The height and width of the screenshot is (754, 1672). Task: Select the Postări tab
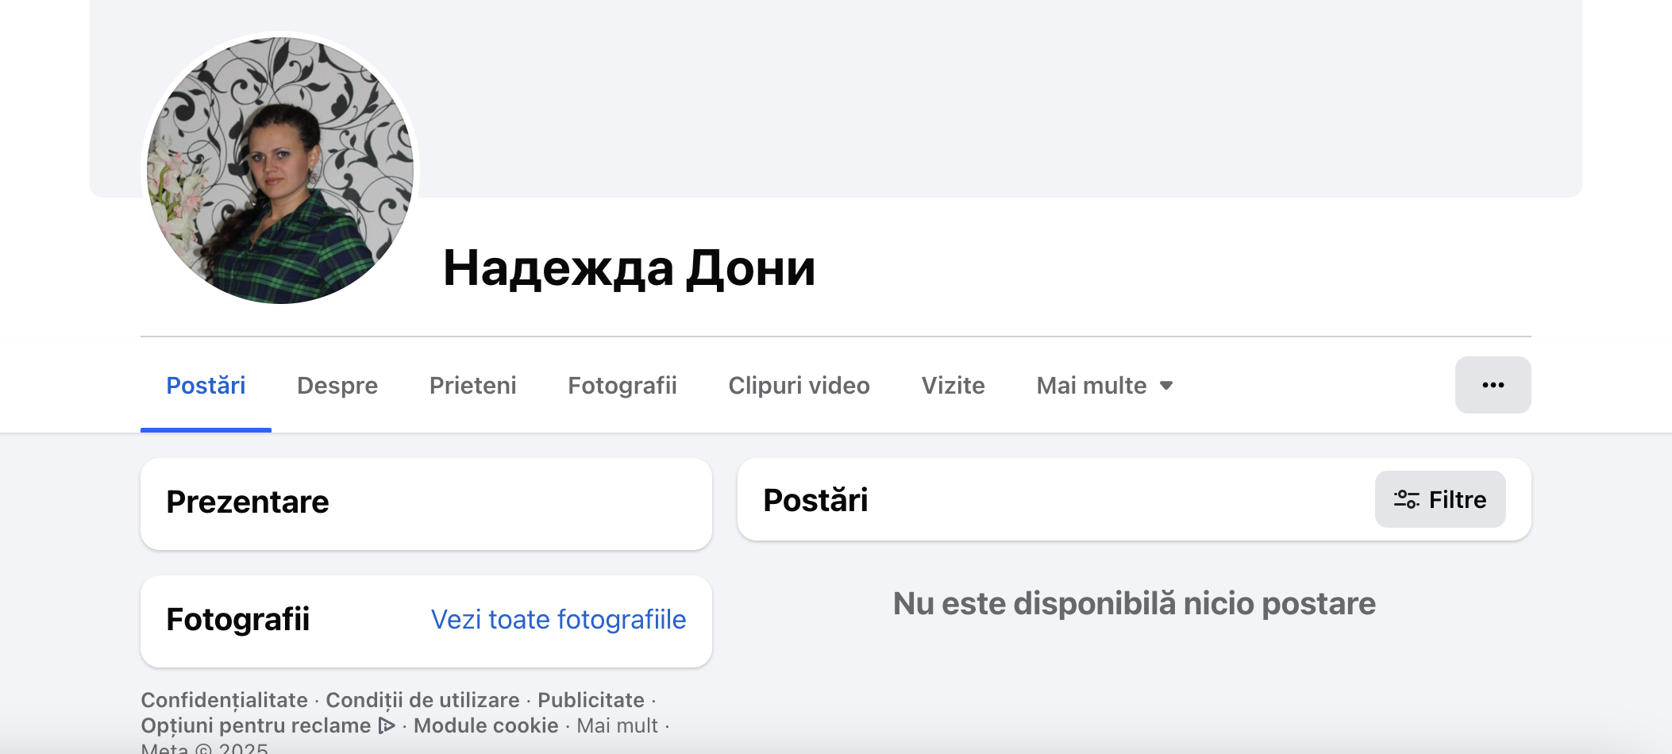206,386
